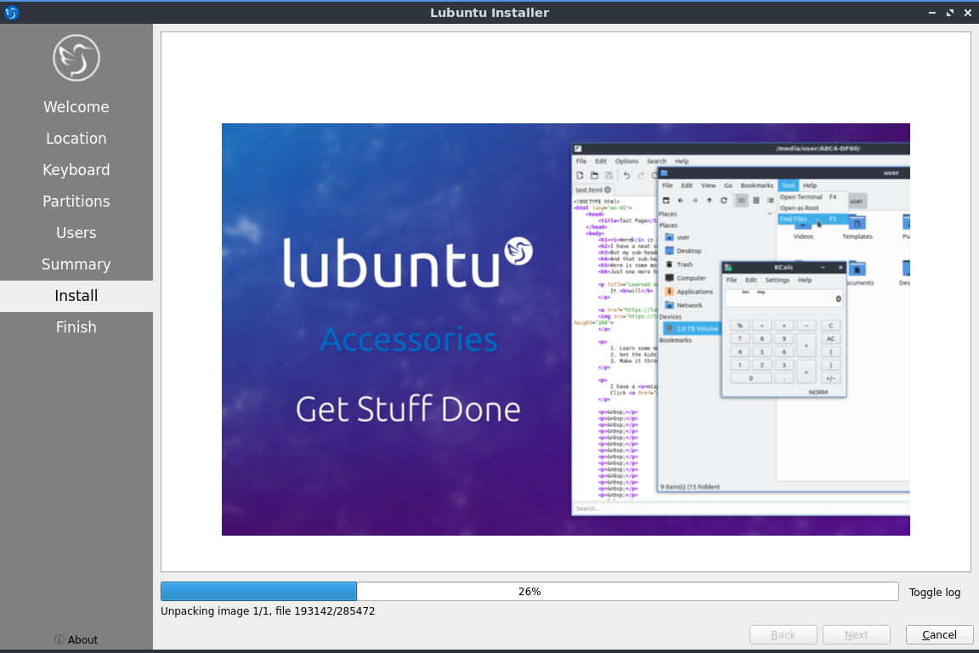Minimize the Lubuntu Installer window

(932, 13)
